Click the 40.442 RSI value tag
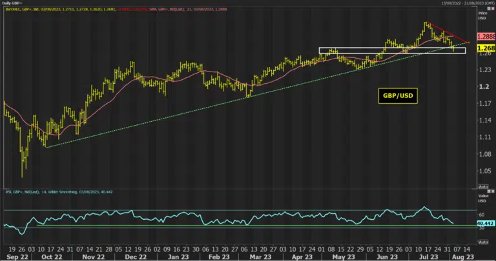 [486, 224]
